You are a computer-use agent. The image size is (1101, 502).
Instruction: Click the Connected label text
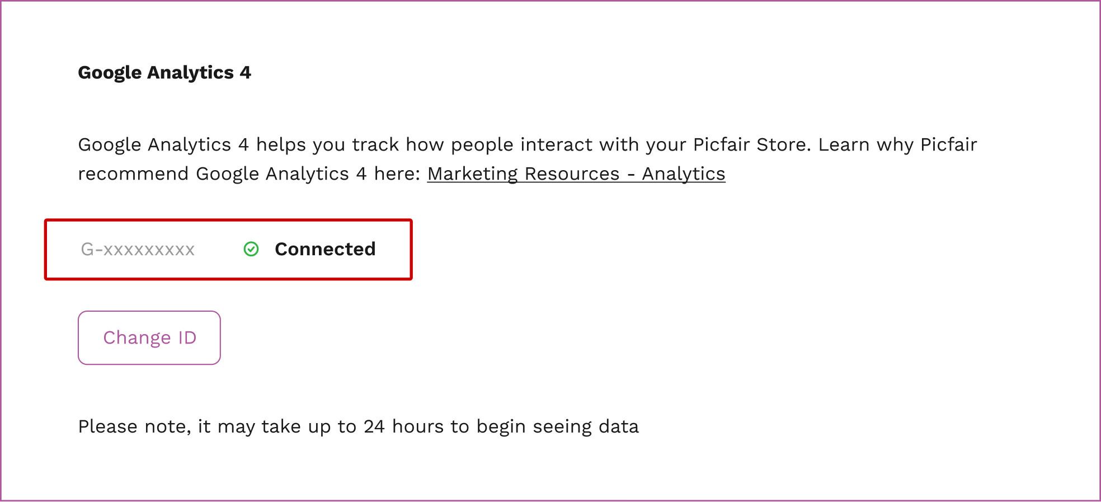pos(324,250)
